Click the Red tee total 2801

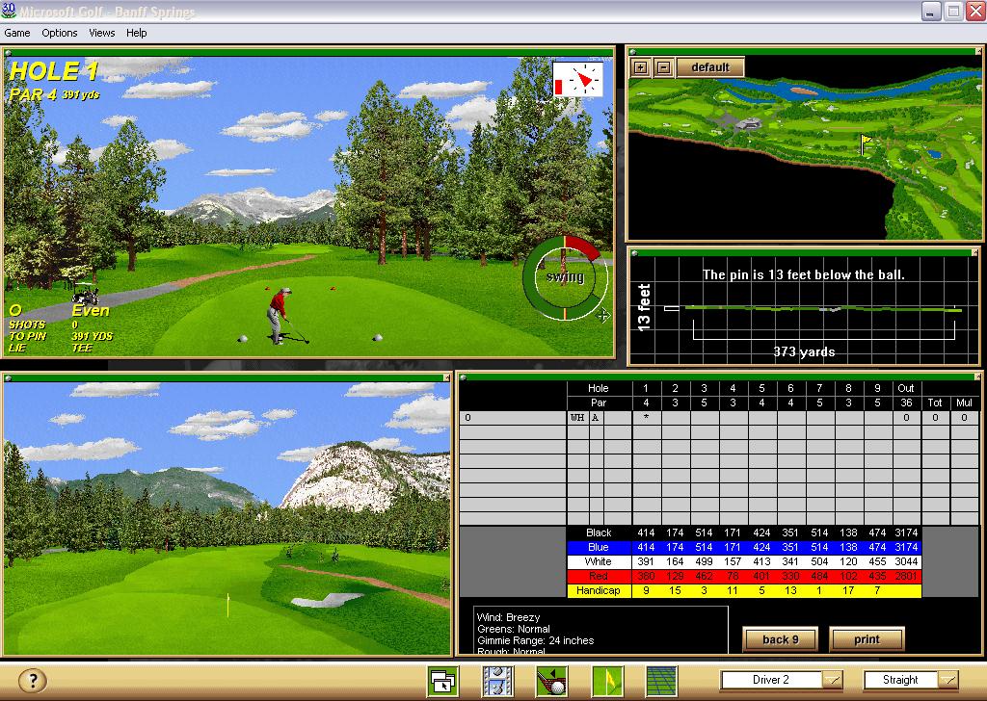(x=906, y=576)
